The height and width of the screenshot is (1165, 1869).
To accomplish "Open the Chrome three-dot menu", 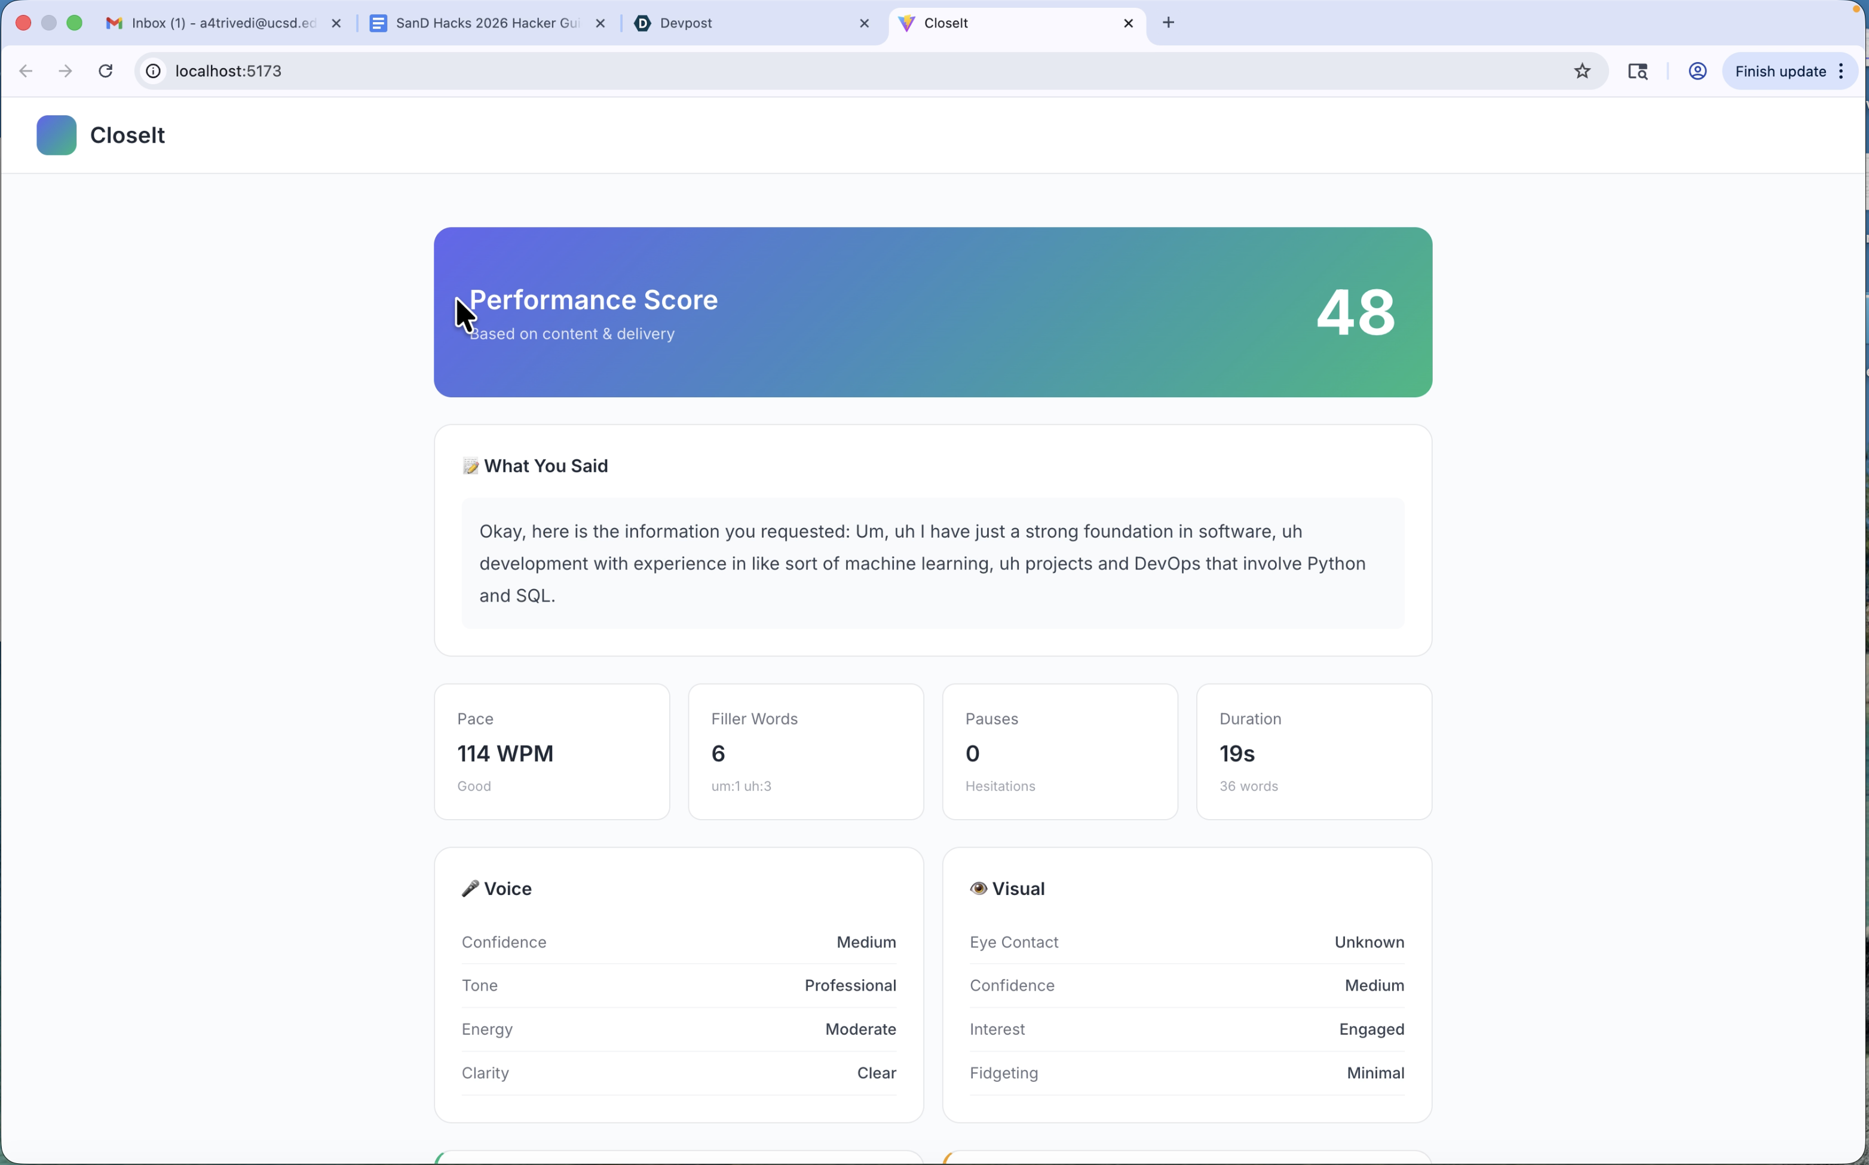I will [x=1842, y=71].
